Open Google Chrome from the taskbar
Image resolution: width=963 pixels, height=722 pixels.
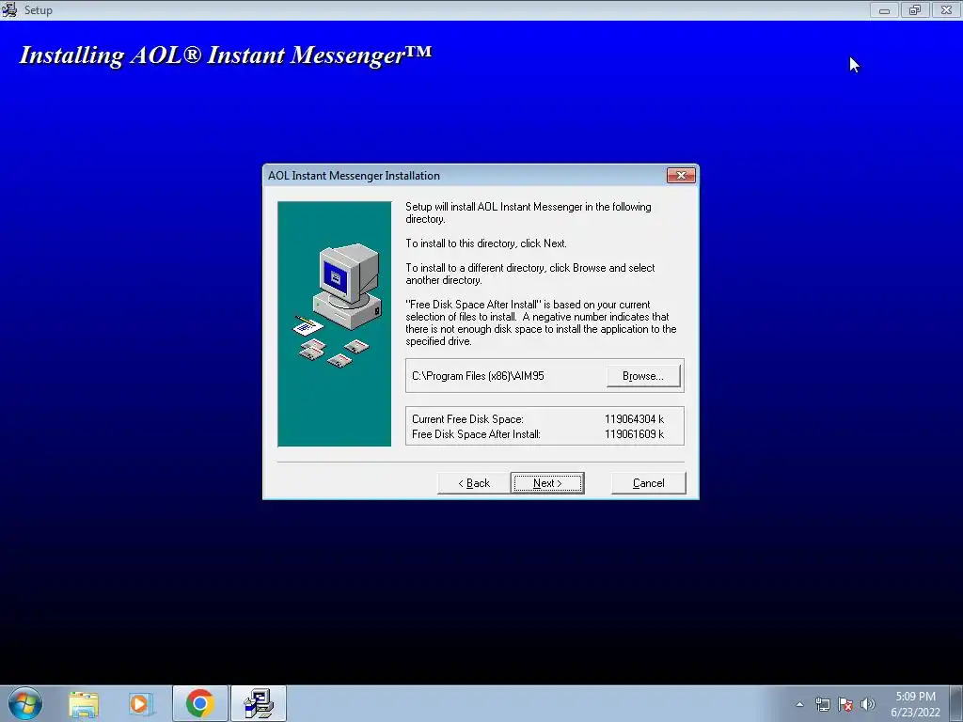(200, 703)
